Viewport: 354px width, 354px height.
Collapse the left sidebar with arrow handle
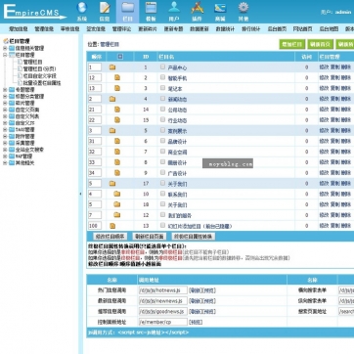click(80, 194)
